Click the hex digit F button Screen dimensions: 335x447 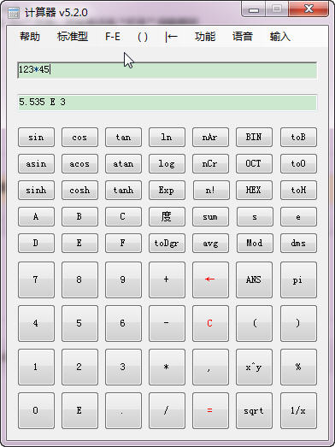pyautogui.click(x=123, y=244)
